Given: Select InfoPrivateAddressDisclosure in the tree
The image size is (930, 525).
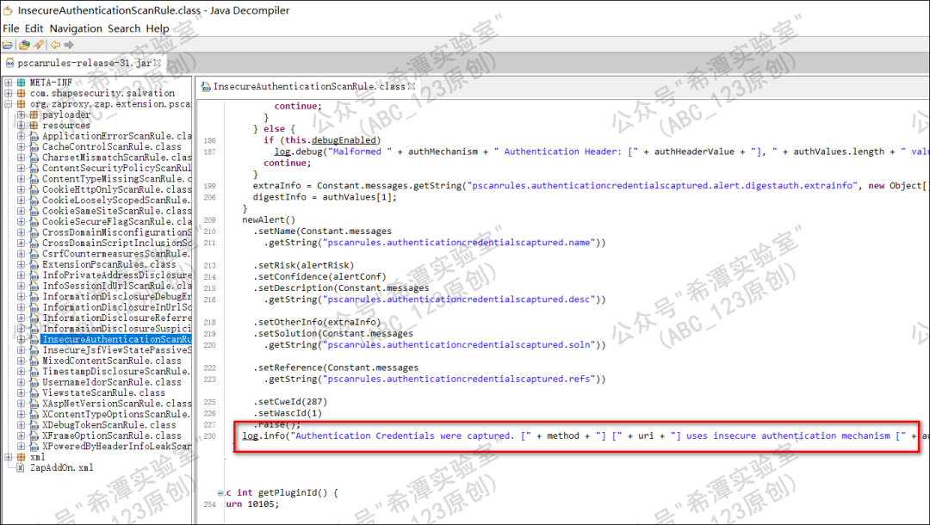Looking at the screenshot, I should (x=117, y=275).
